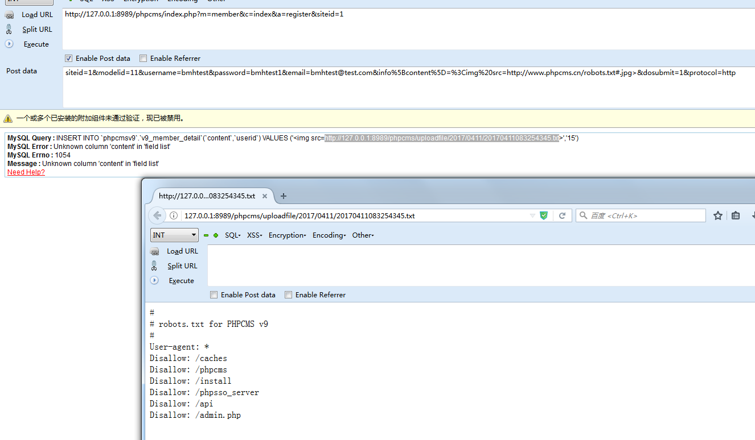Bookmark this page with star icon

tap(718, 215)
